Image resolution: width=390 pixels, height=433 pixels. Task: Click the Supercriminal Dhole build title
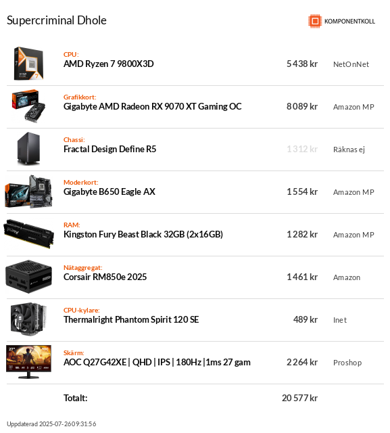coord(57,20)
